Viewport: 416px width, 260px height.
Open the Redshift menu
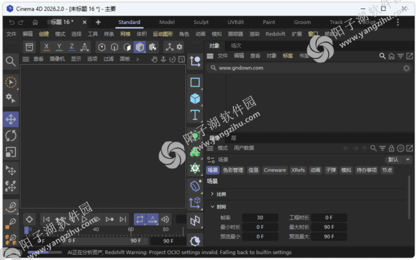276,34
